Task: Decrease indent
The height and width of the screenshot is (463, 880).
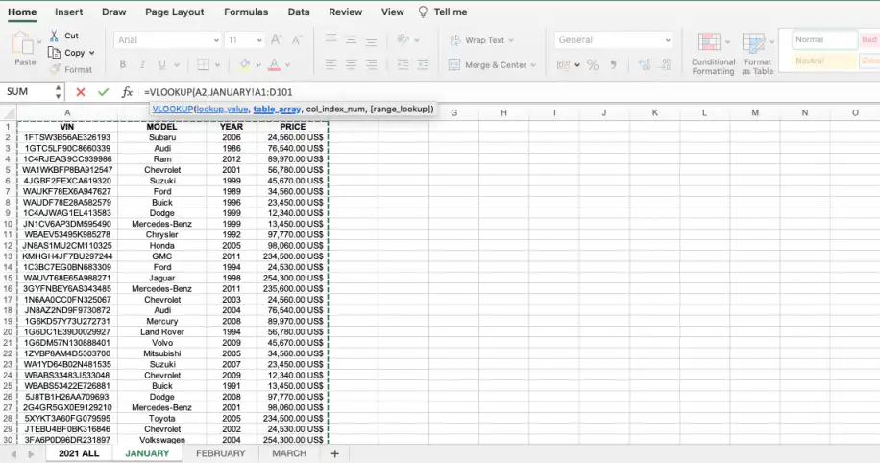Action: click(x=403, y=64)
